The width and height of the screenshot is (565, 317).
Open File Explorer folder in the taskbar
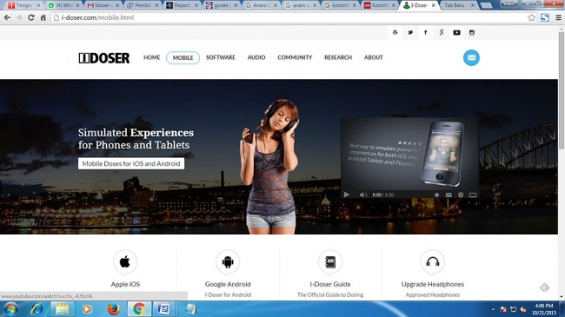(x=62, y=309)
